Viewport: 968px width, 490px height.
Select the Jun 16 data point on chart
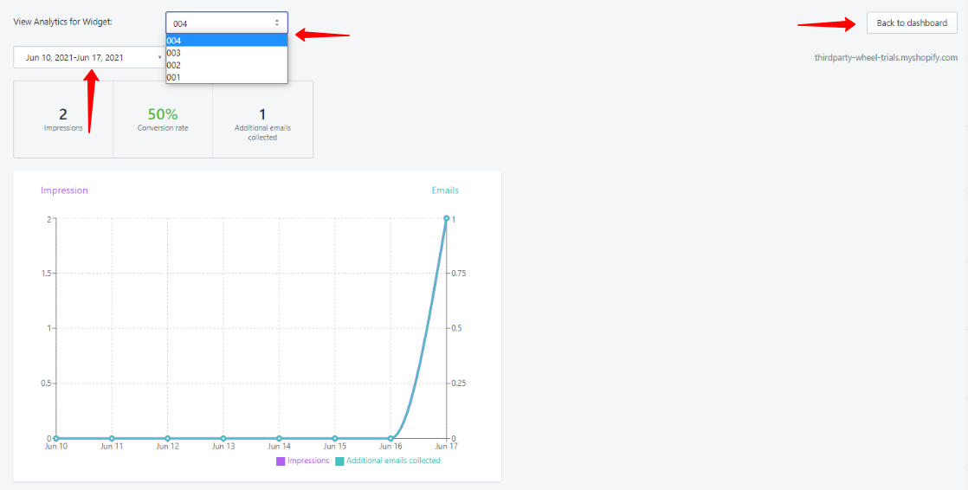pyautogui.click(x=390, y=438)
